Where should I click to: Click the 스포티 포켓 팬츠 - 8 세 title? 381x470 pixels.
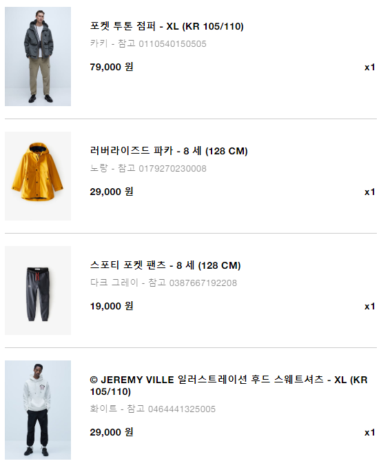point(165,265)
